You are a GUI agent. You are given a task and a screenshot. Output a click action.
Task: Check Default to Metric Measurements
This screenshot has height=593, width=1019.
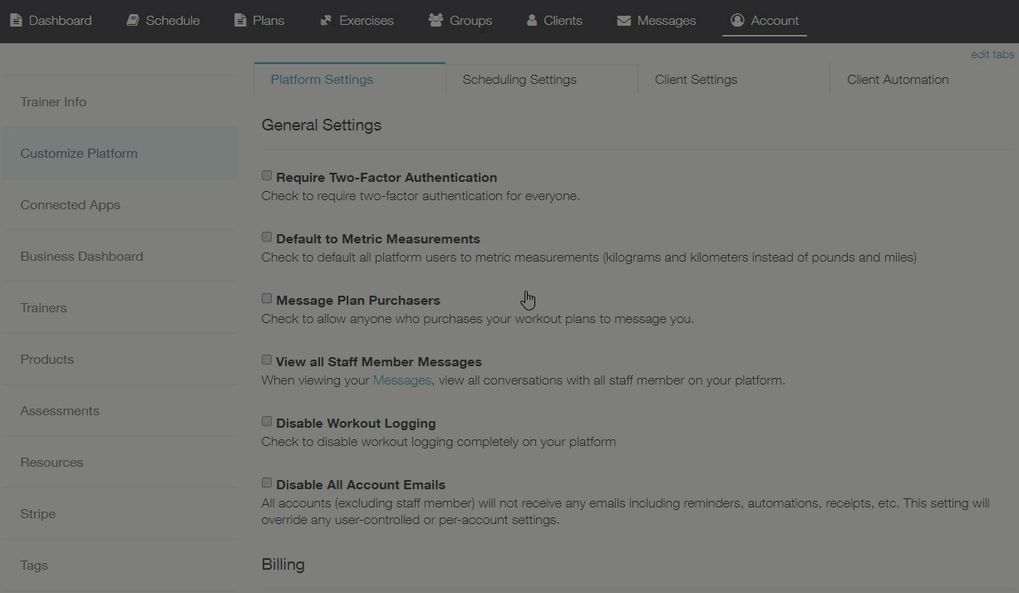click(x=267, y=238)
